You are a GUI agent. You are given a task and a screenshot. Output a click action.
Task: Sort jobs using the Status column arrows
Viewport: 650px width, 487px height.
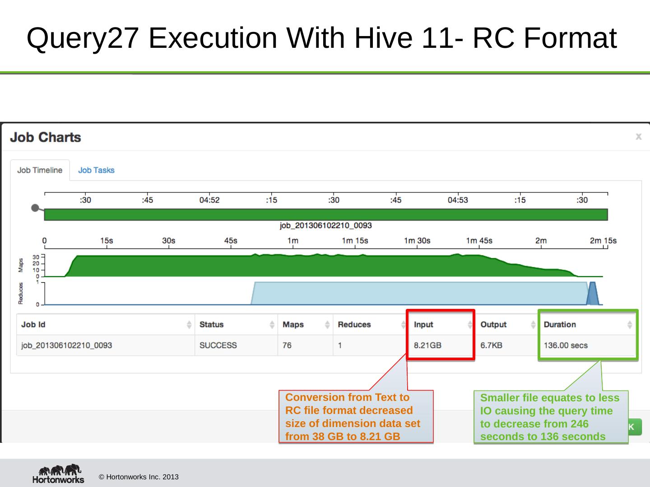click(x=272, y=325)
